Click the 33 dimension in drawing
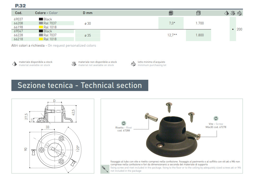The height and width of the screenshot is (182, 253). 47,127
